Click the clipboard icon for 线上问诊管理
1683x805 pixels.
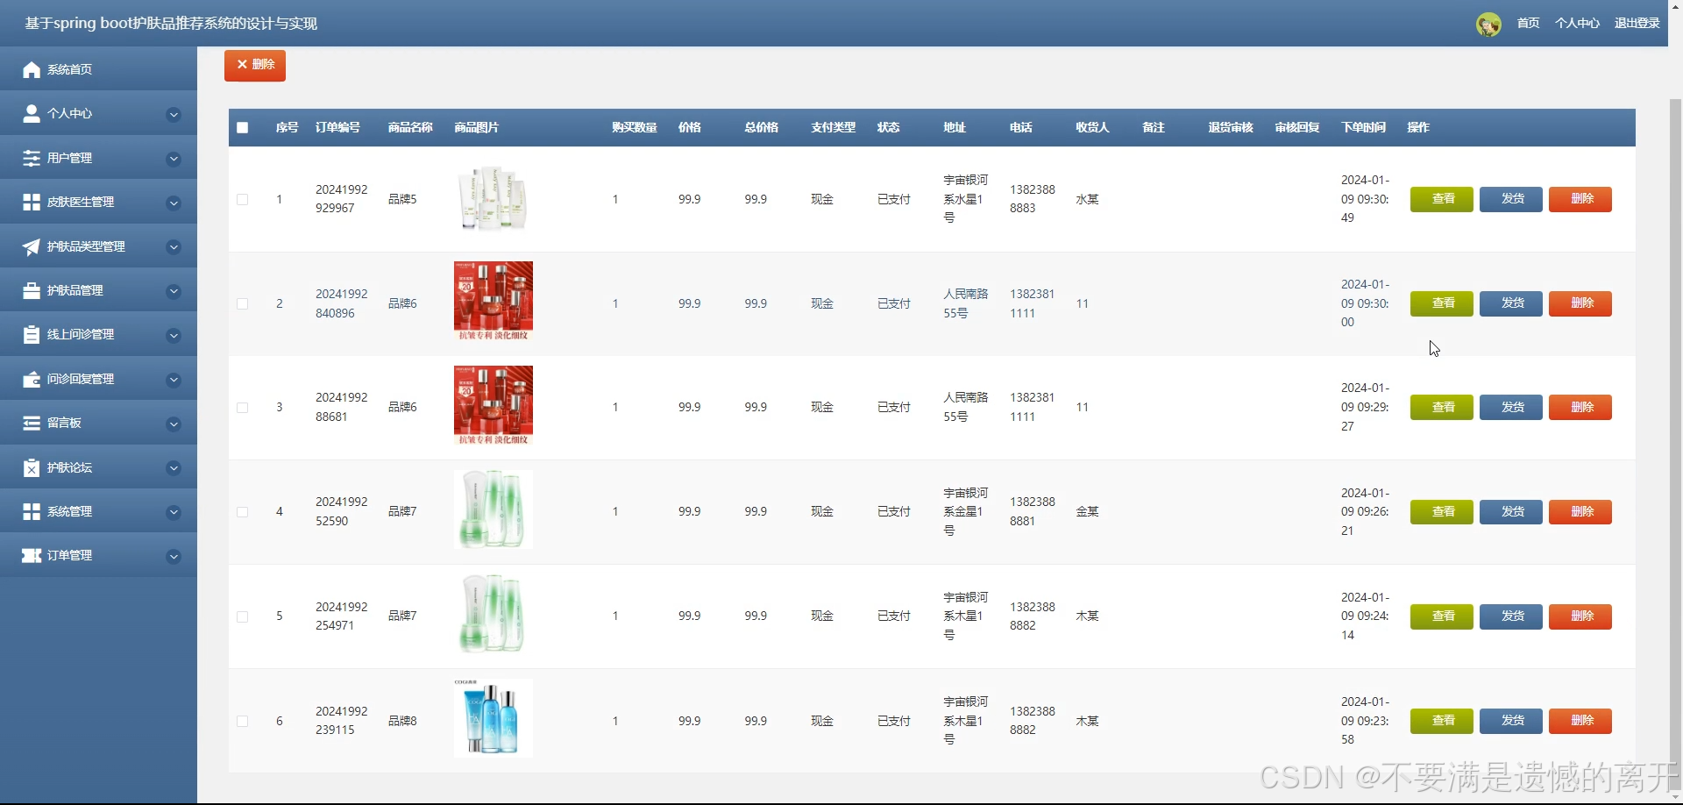click(x=32, y=334)
